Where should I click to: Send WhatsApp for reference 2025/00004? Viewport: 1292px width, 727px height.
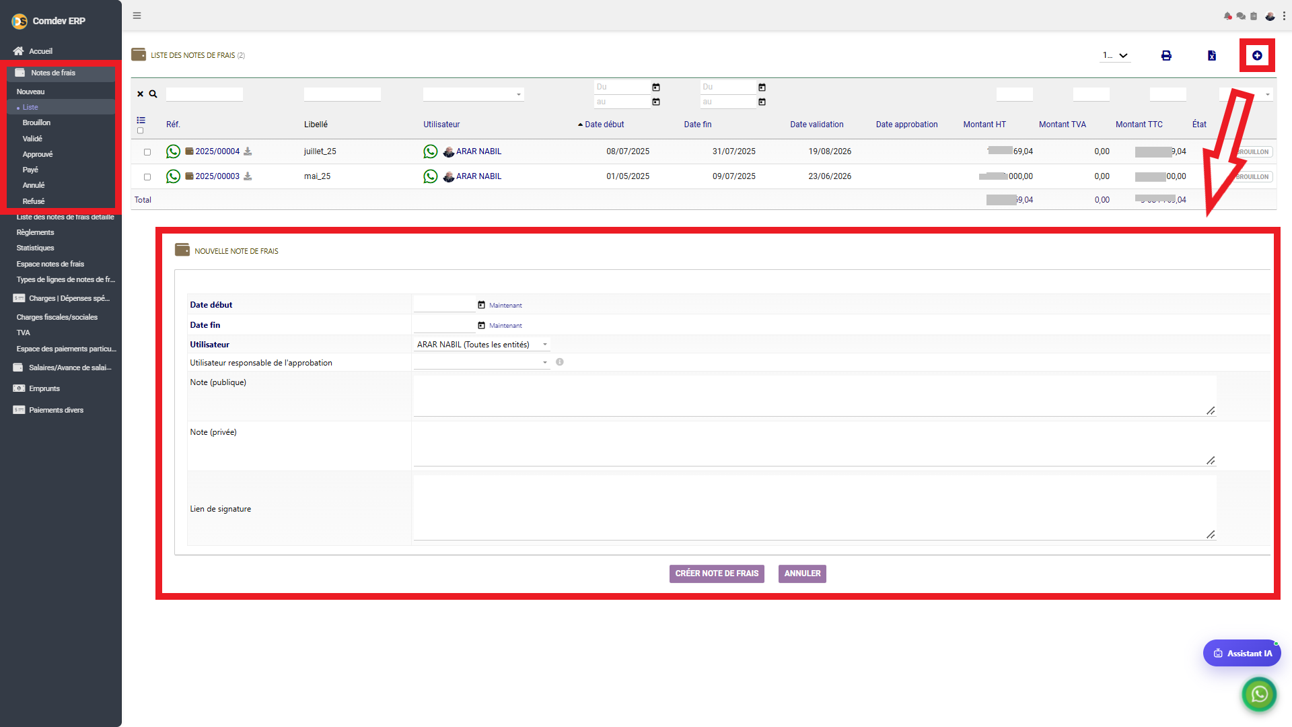173,151
